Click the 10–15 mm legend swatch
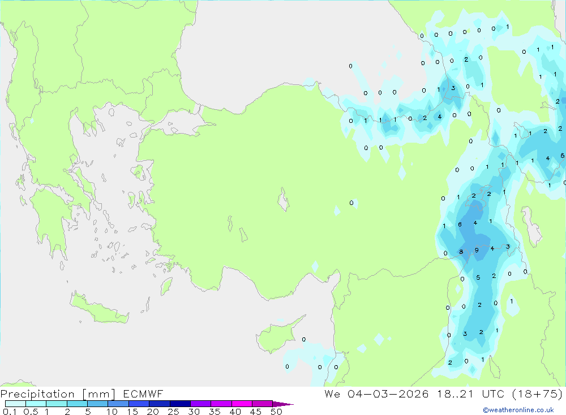The image size is (566, 415). [118, 404]
